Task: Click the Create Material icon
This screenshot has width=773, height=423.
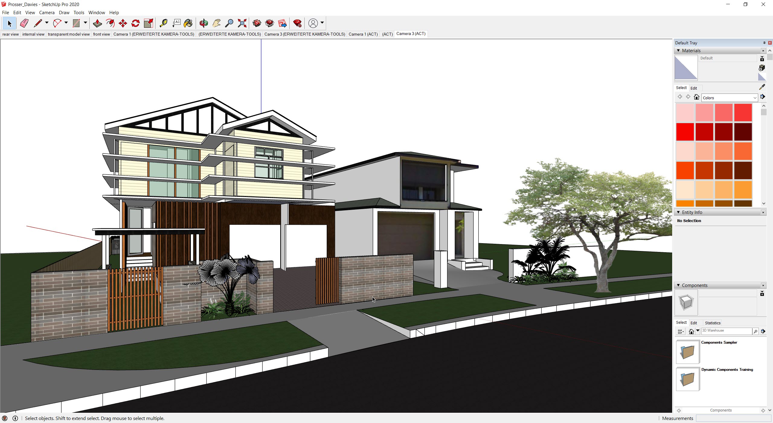Action: coord(762,68)
